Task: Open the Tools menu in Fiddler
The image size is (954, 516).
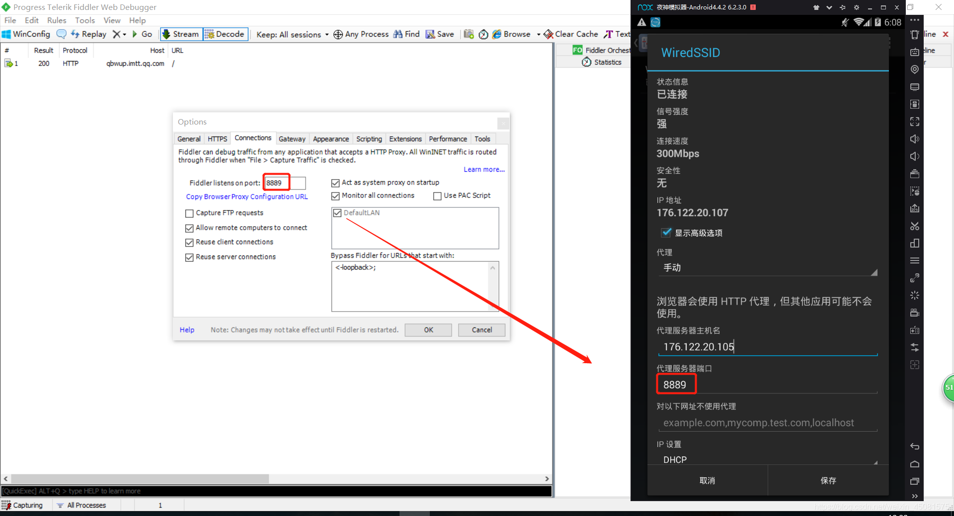Action: tap(85, 20)
